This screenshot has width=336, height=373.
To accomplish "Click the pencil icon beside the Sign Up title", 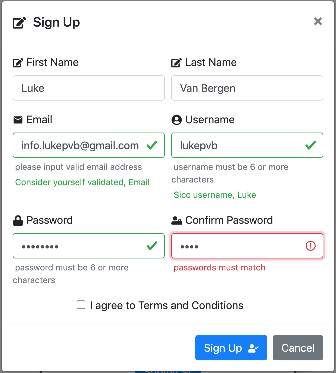I will (x=19, y=22).
